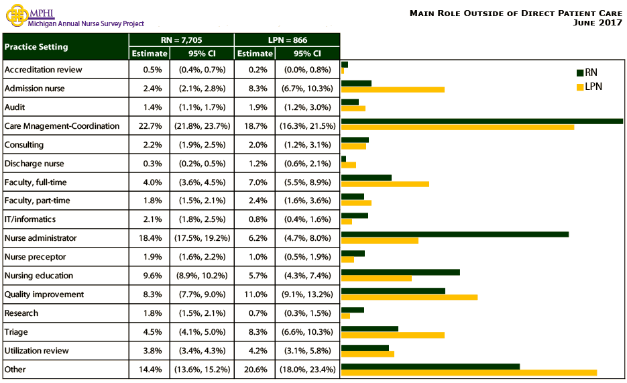
Task: Click the IT/informatics row label
Action: tap(30, 219)
